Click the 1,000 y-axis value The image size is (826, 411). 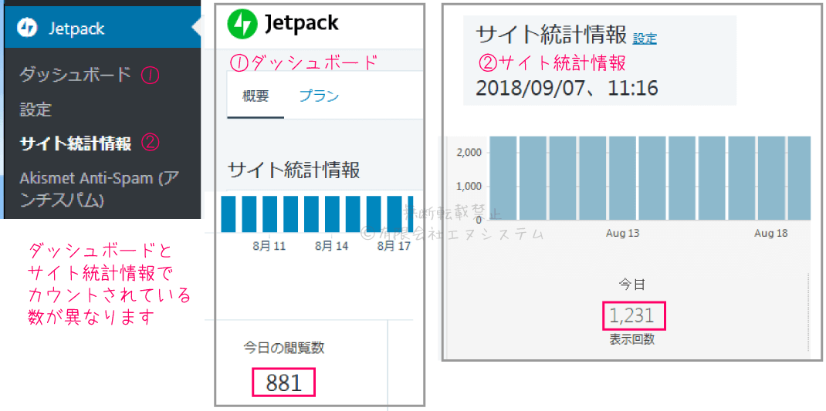(x=469, y=187)
